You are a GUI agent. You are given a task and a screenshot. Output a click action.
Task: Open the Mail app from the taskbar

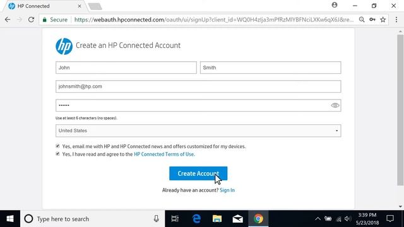[x=237, y=219]
